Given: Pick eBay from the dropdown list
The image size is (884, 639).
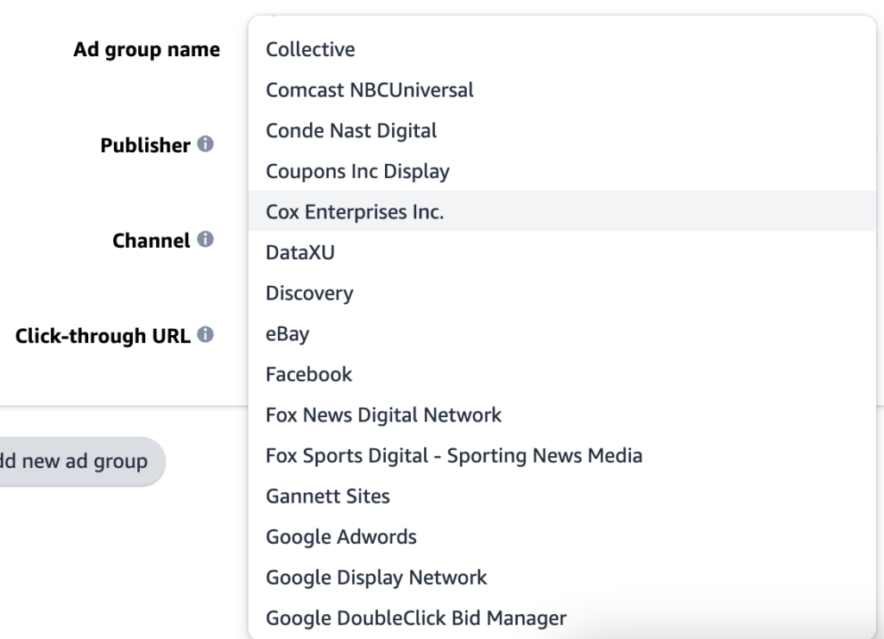Looking at the screenshot, I should pyautogui.click(x=287, y=333).
